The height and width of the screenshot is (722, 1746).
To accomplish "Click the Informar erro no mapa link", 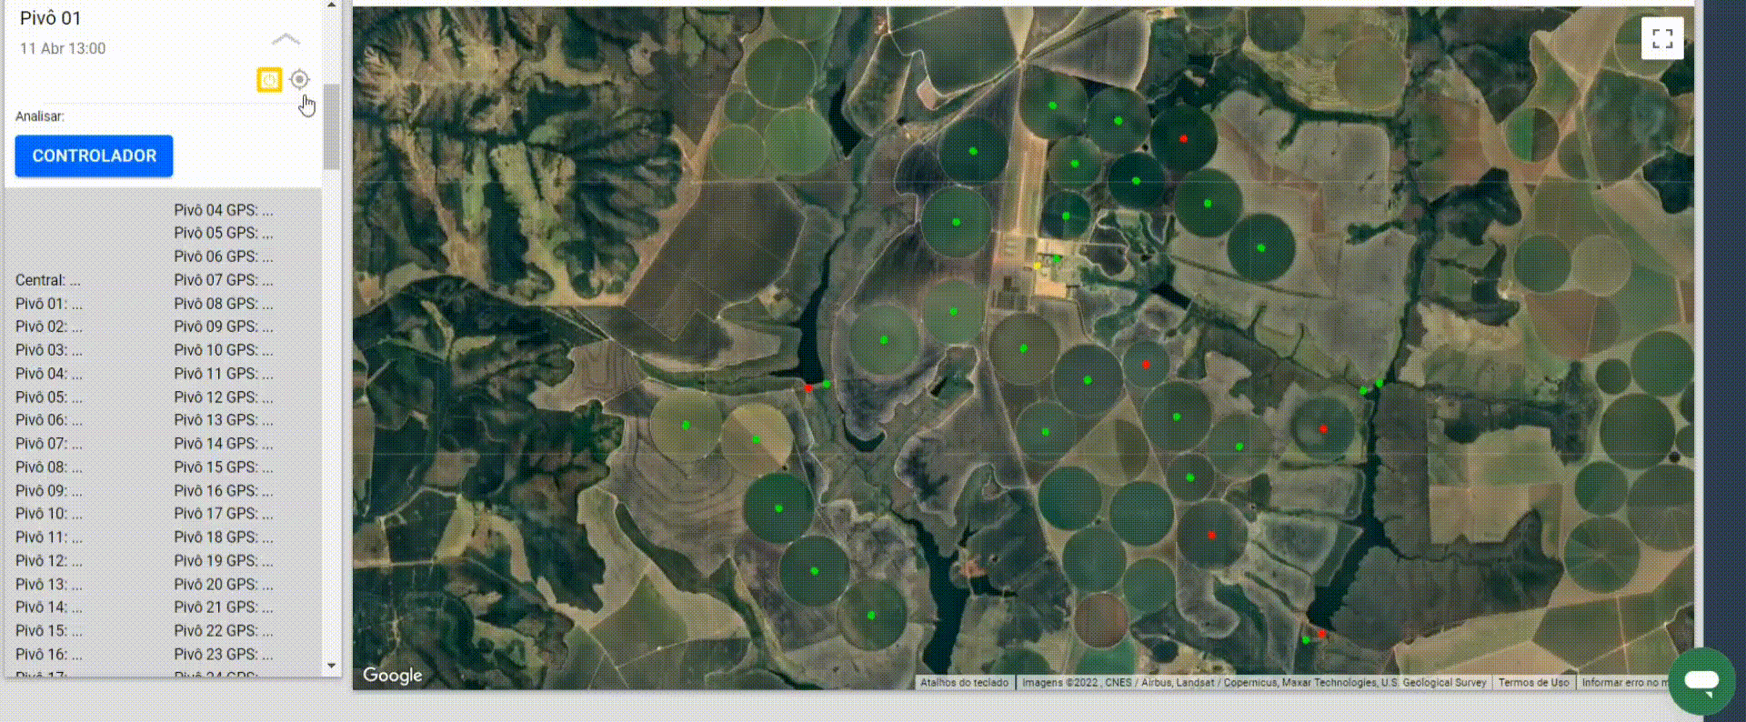I will tap(1624, 682).
